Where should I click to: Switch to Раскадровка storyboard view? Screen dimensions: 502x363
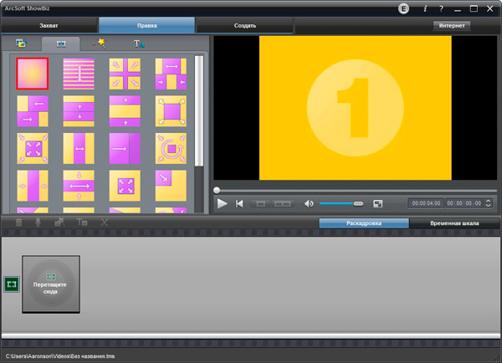[364, 223]
